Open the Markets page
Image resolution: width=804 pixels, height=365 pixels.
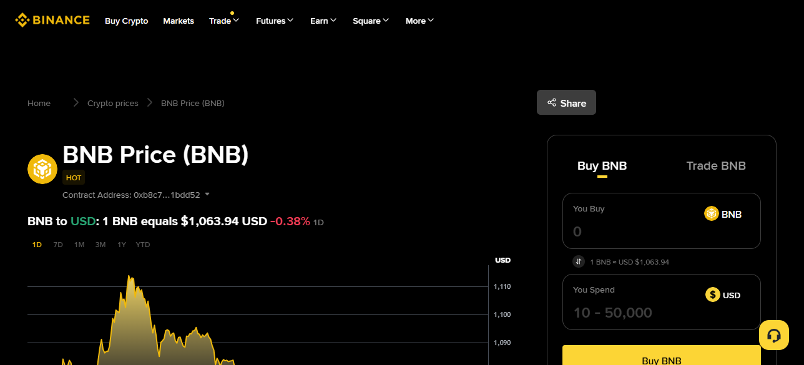point(179,21)
